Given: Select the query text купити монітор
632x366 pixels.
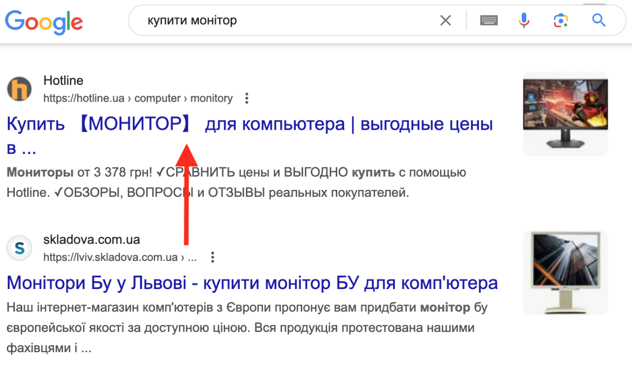Looking at the screenshot, I should [x=192, y=20].
